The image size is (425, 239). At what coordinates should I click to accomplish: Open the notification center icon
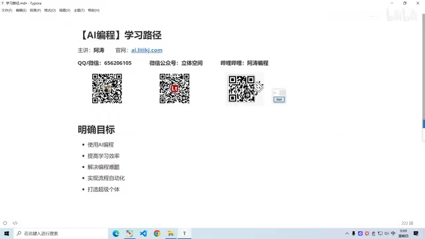(x=416, y=233)
